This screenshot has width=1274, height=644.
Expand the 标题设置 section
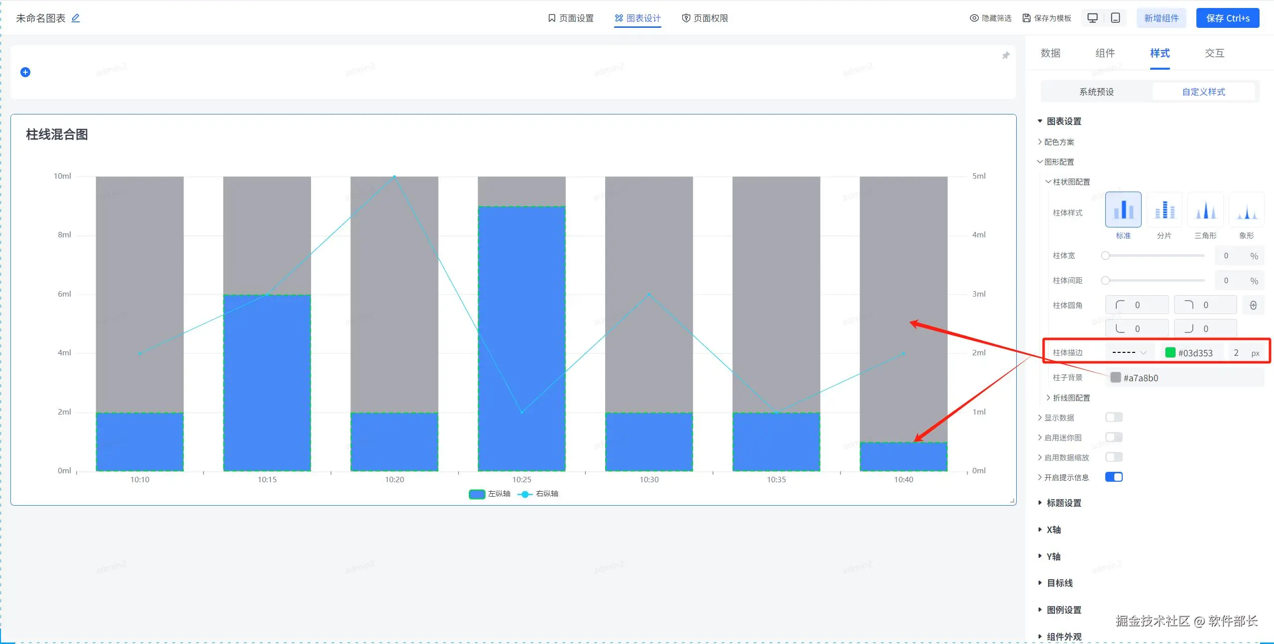[1063, 503]
